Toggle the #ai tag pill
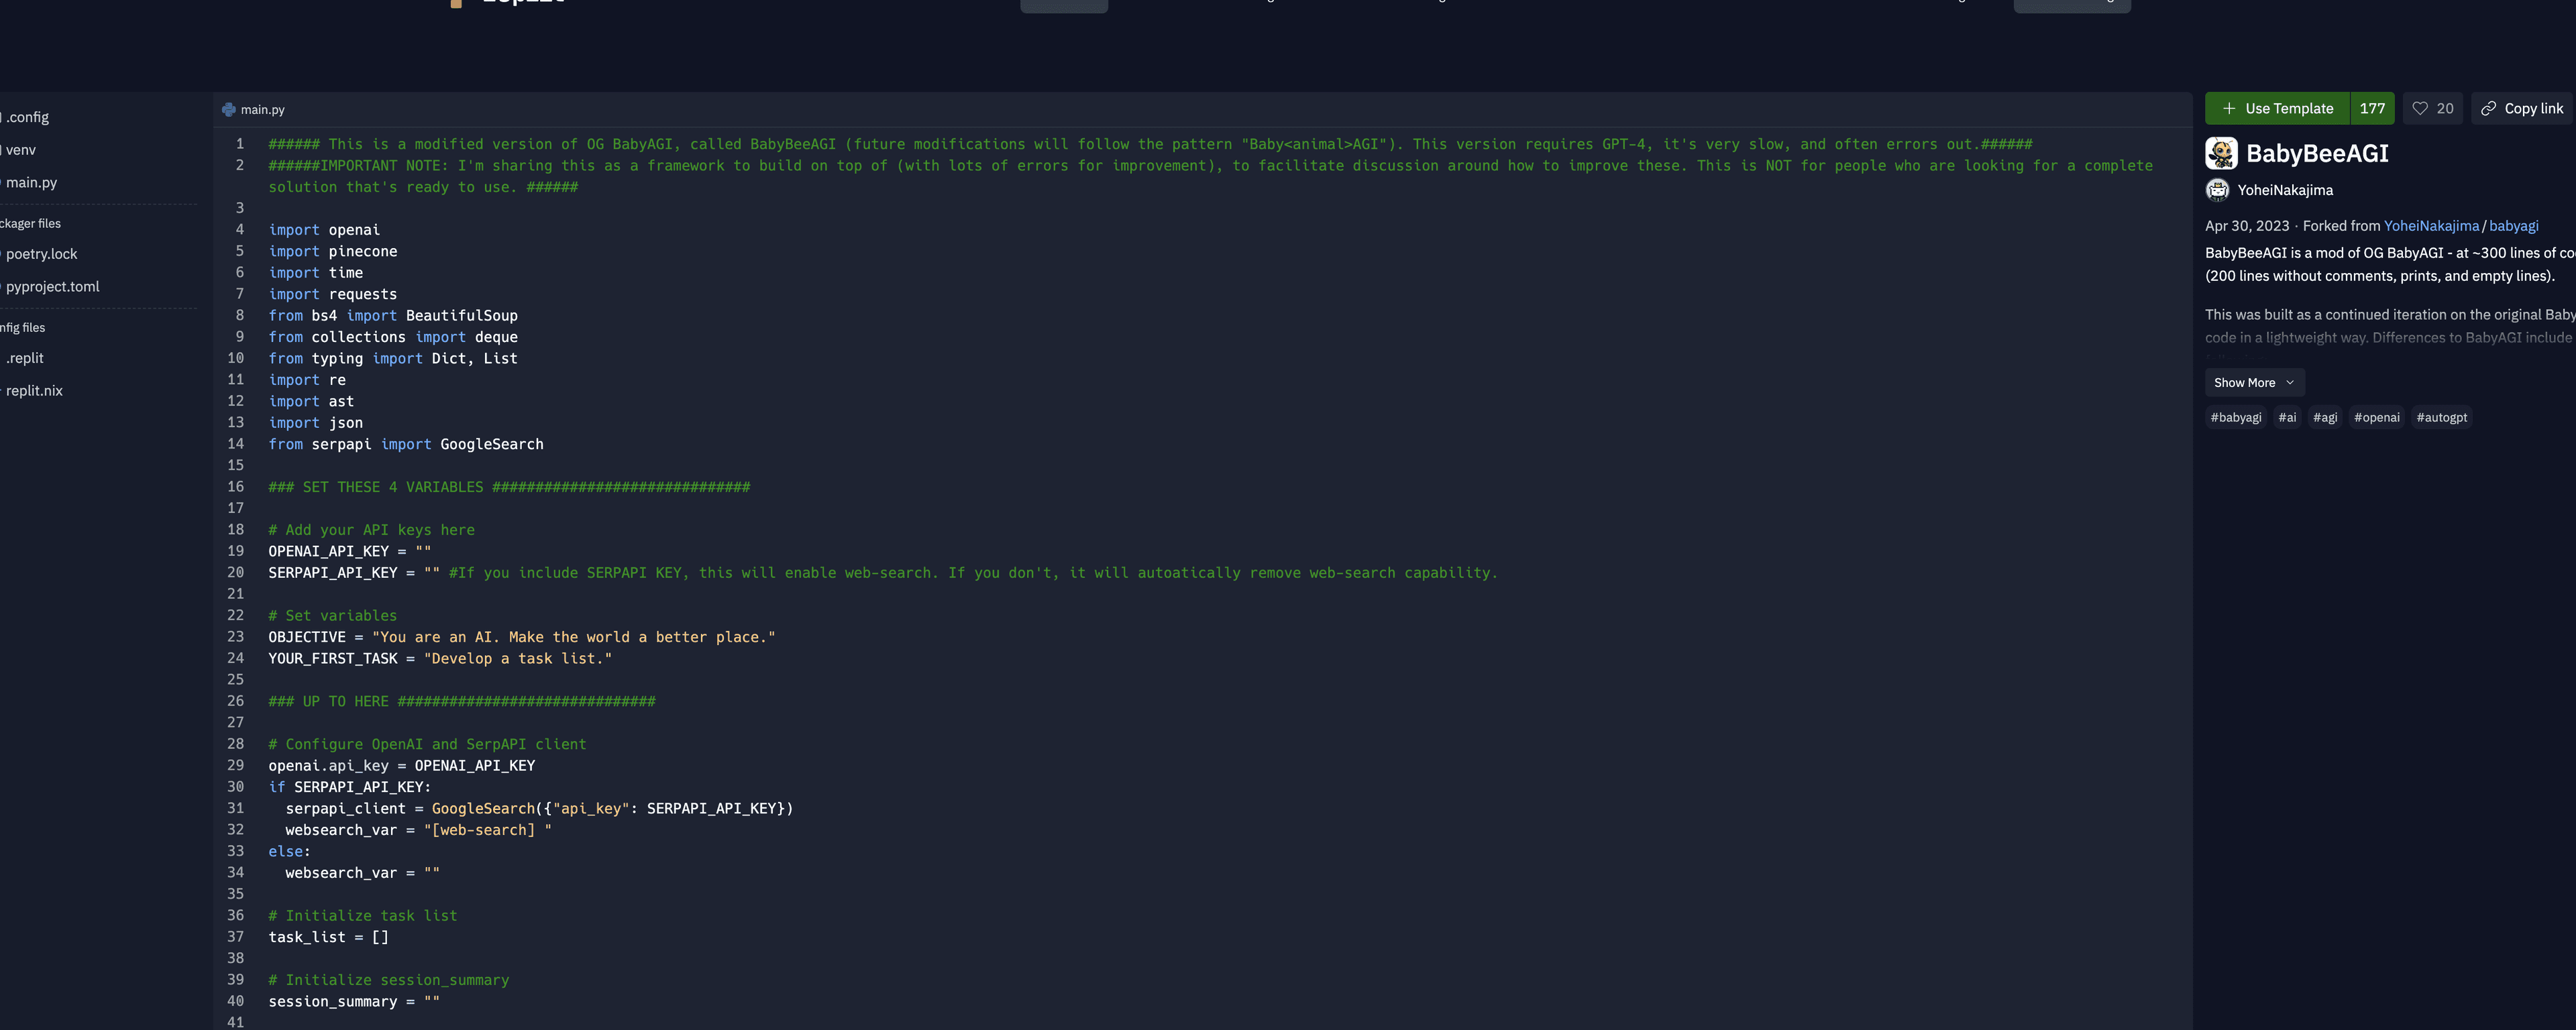The width and height of the screenshot is (2576, 1030). click(x=2288, y=417)
